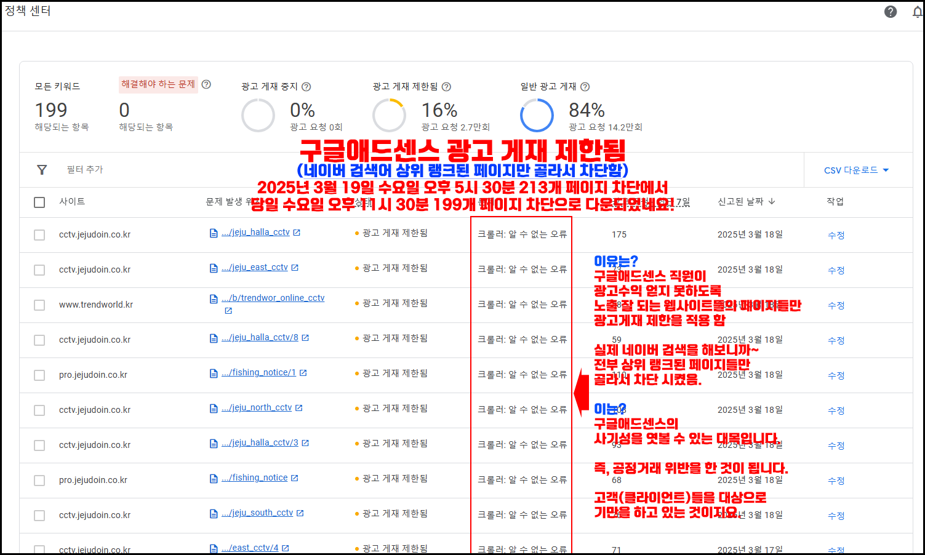Check the row for jeju_halla_cctv/3 page
This screenshot has height=555, width=925.
click(x=39, y=445)
